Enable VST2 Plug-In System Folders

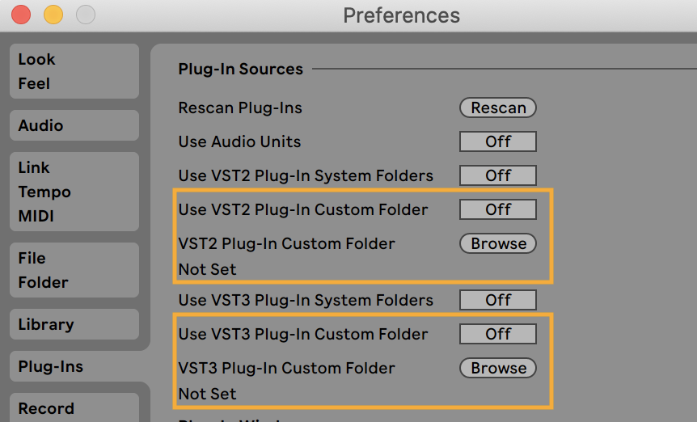point(498,175)
